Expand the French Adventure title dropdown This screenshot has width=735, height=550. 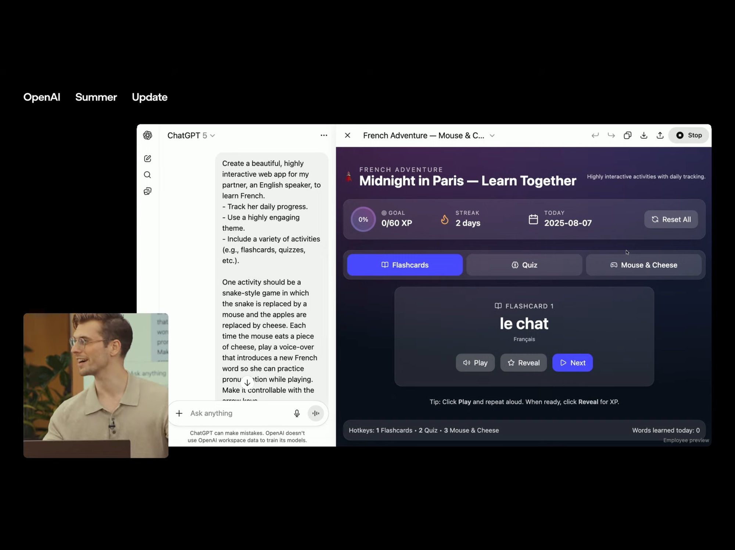pos(492,136)
